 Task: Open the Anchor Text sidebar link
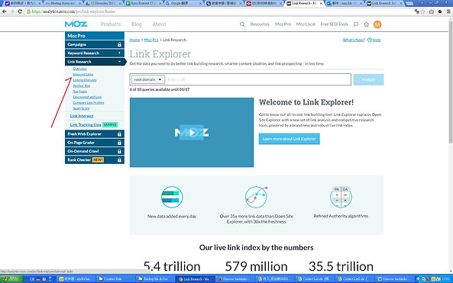(x=82, y=85)
